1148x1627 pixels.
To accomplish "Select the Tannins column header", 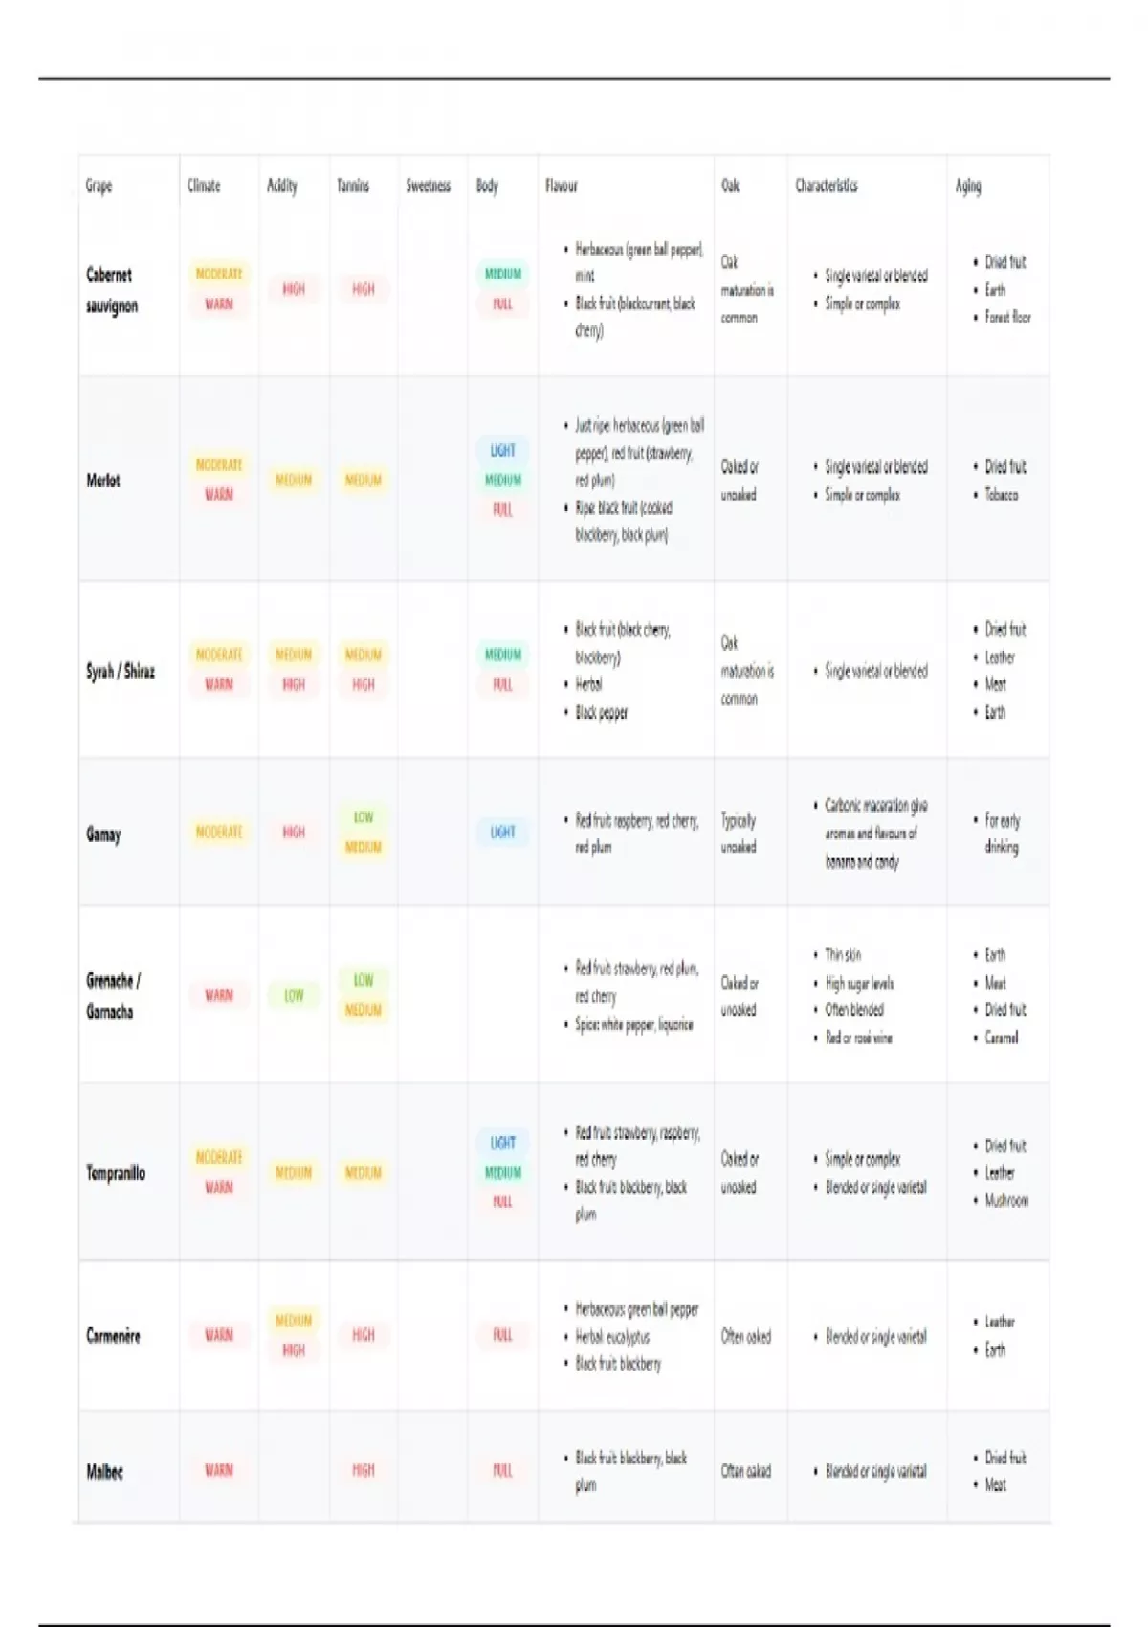I will [352, 186].
